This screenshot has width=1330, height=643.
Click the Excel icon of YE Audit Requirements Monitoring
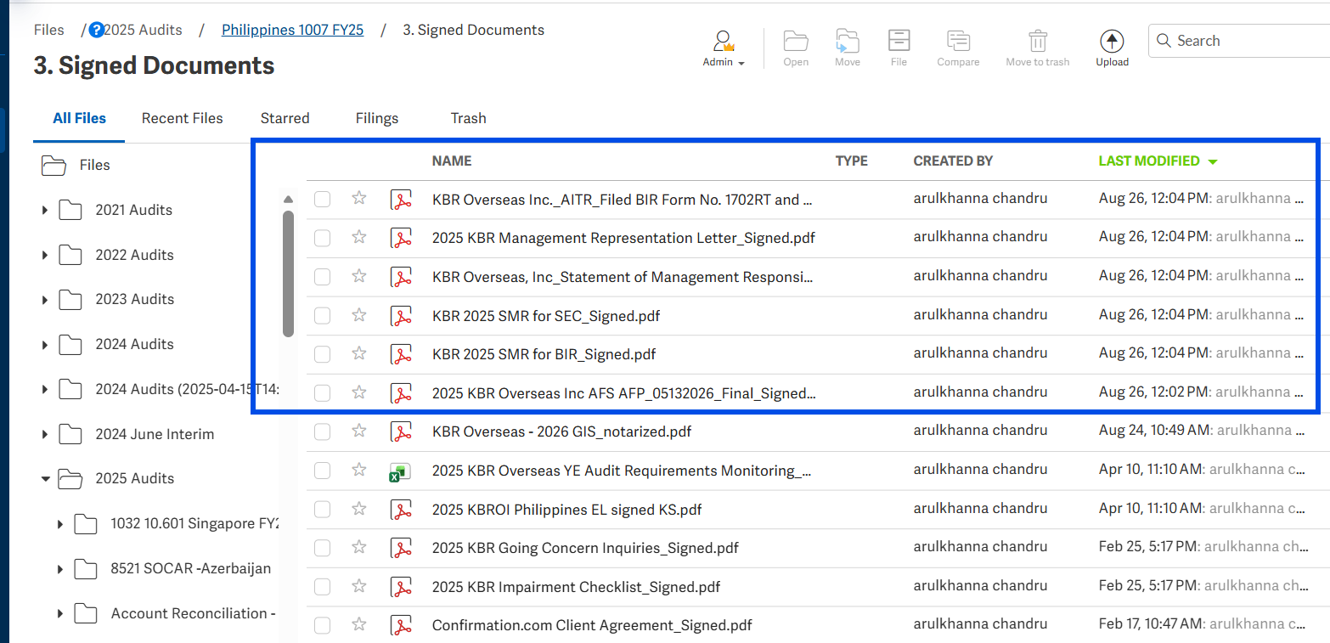[400, 471]
